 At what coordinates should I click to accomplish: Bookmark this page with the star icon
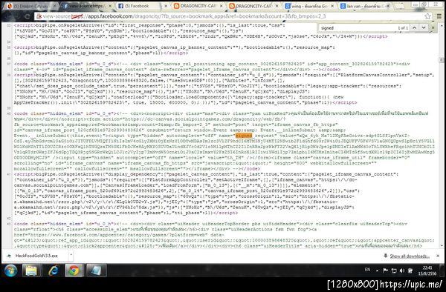(427, 16)
